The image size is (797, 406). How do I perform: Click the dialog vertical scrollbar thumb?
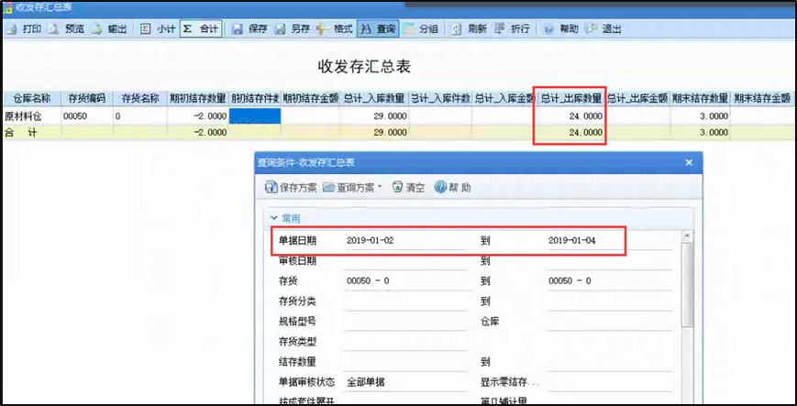[x=687, y=284]
